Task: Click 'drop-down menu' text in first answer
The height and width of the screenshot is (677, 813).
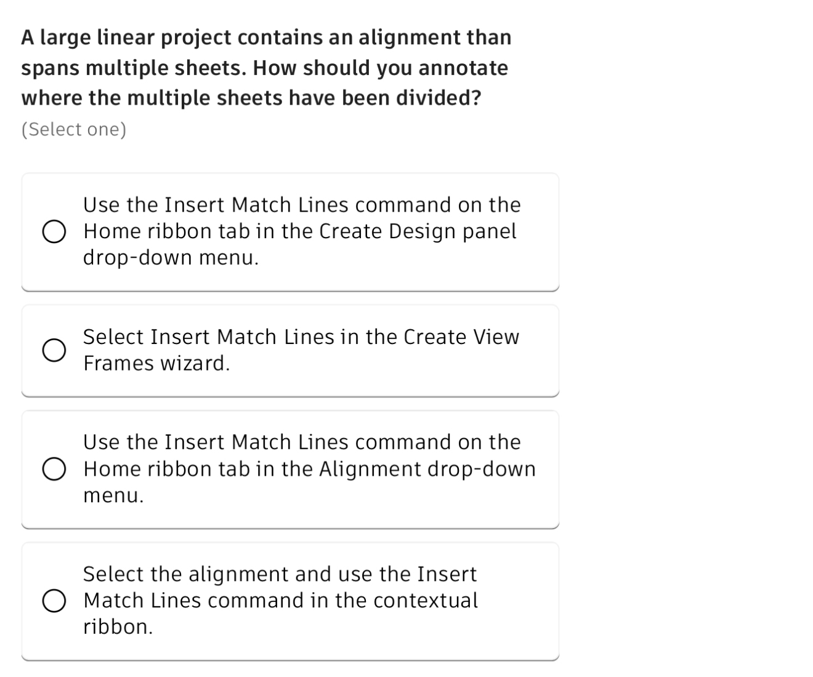Action: click(x=171, y=257)
